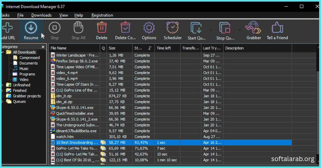Select the Unfinished category

coord(22,85)
